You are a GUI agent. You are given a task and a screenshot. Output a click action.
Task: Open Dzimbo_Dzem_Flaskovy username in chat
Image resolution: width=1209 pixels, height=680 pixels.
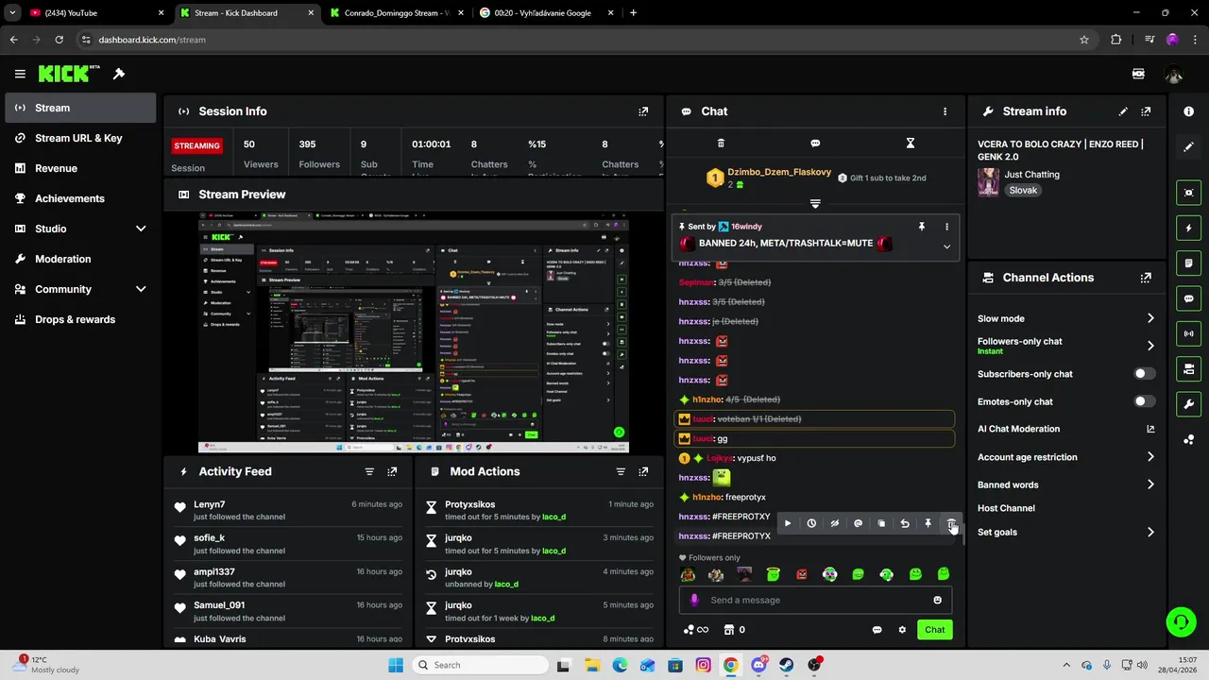click(x=779, y=172)
